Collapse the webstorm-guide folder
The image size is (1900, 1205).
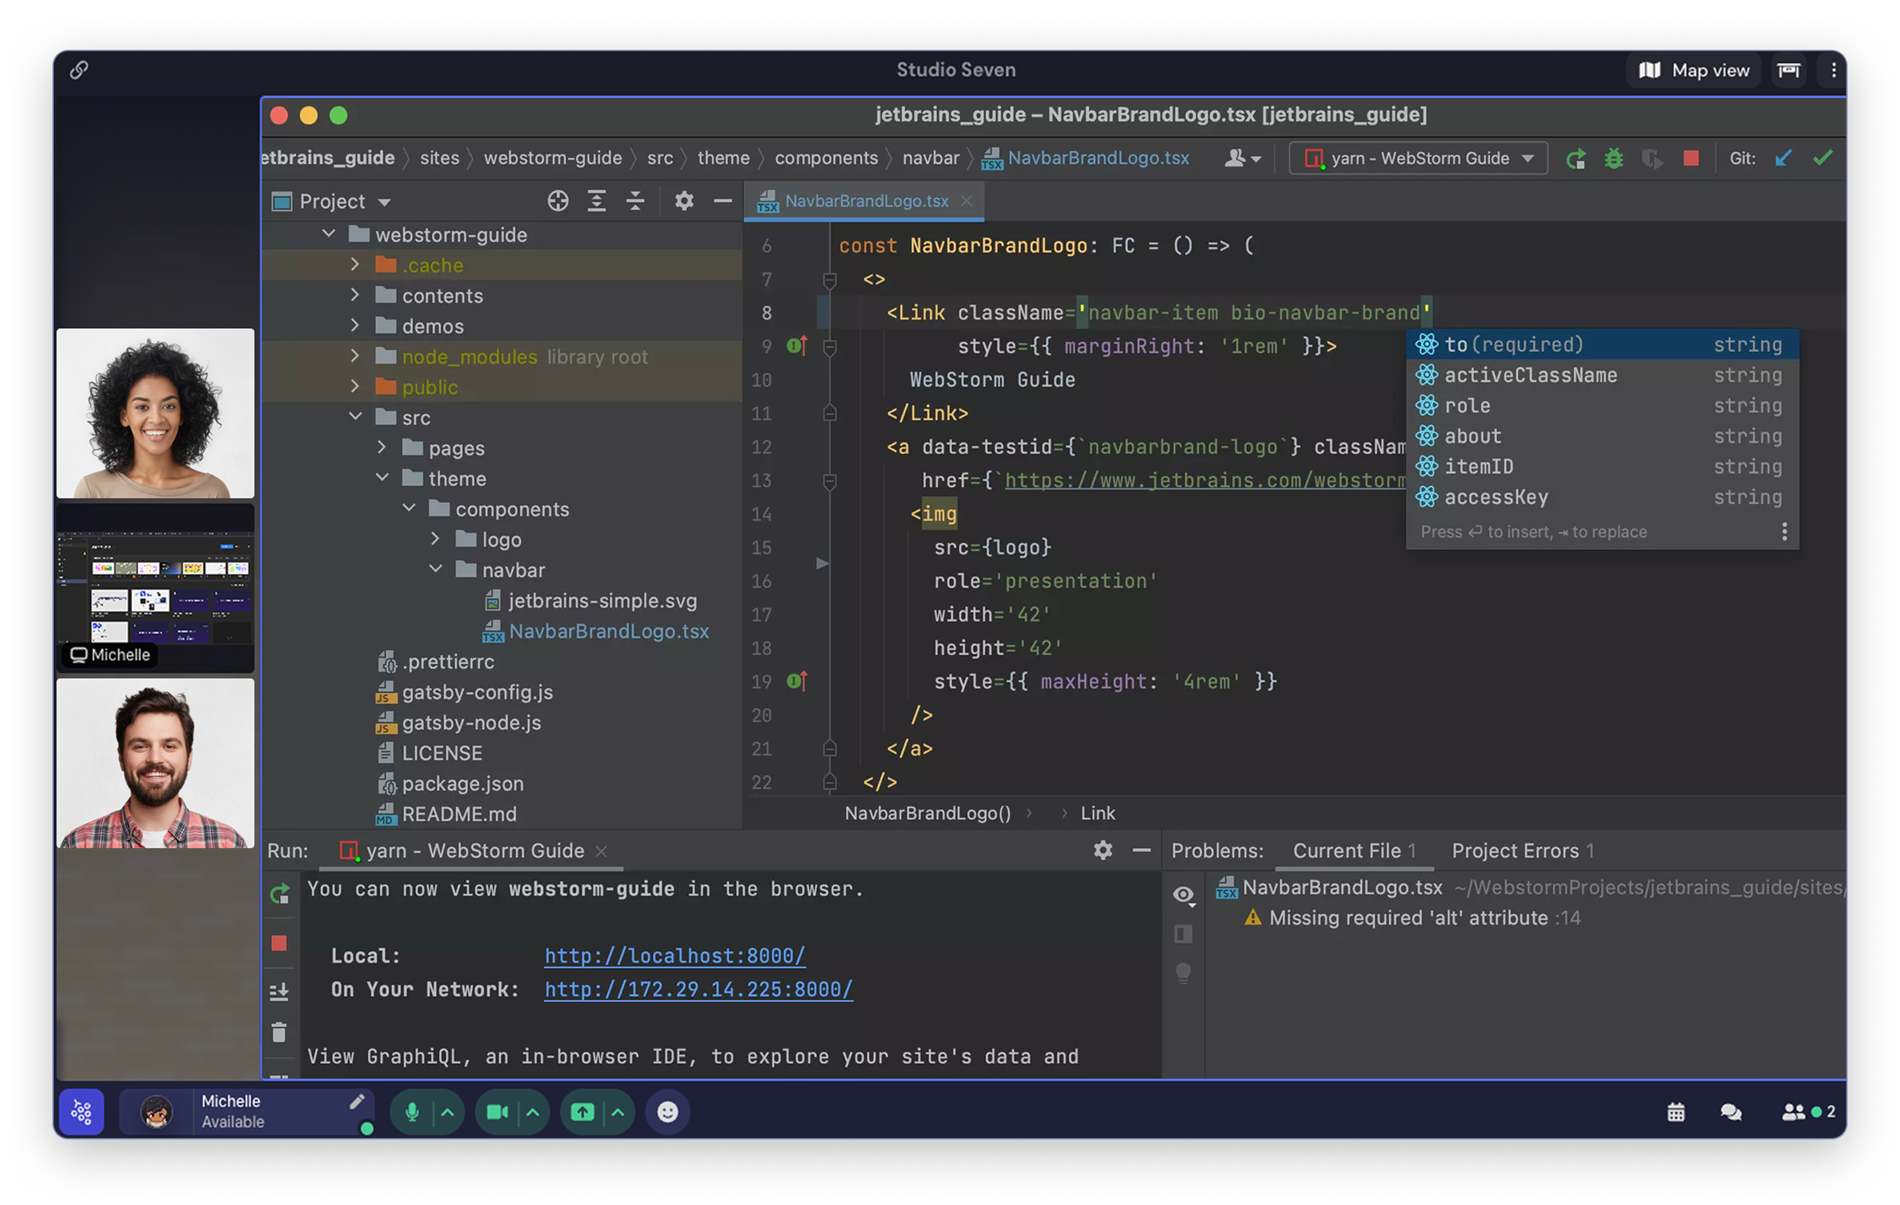(329, 234)
